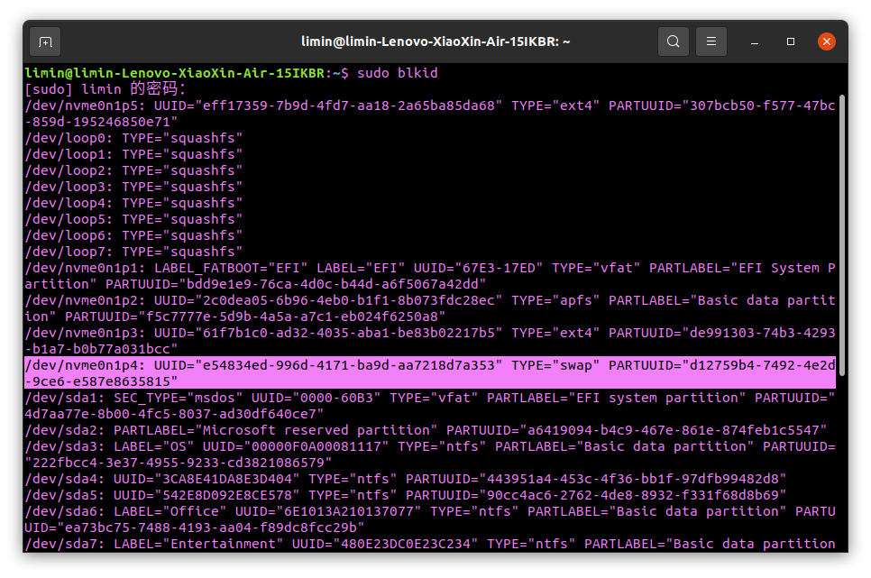Click the /dev/sda4 ntfs line
The image size is (871, 578).
pyautogui.click(x=406, y=479)
